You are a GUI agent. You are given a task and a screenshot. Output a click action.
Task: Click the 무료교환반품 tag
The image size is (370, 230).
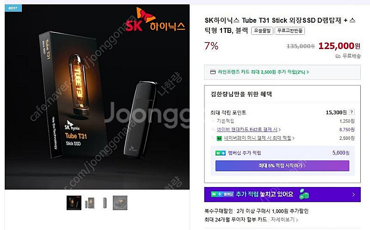tap(290, 31)
